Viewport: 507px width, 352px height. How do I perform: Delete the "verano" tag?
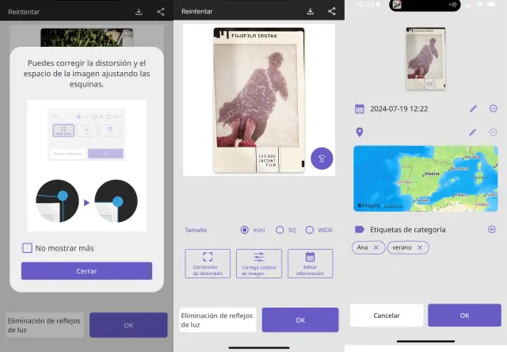coord(421,247)
